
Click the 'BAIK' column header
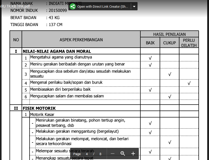(150, 43)
